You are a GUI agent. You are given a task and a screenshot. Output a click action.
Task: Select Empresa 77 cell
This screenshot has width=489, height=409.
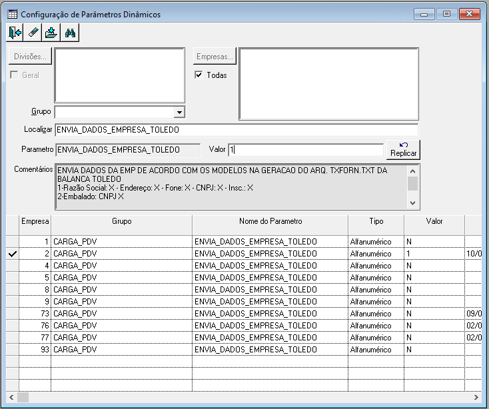[x=35, y=337]
